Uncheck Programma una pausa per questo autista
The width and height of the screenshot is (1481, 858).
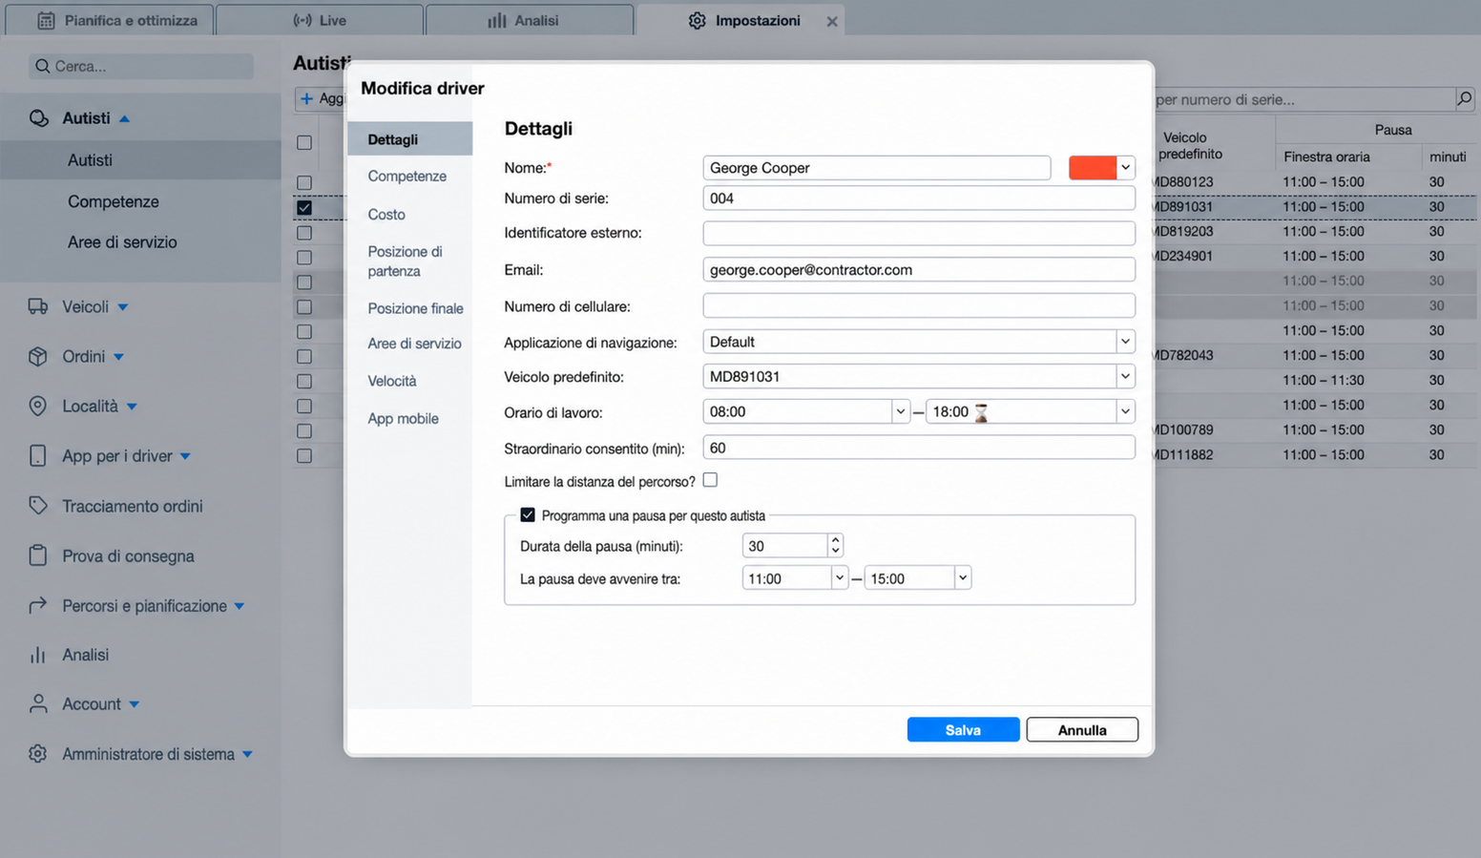click(x=528, y=514)
